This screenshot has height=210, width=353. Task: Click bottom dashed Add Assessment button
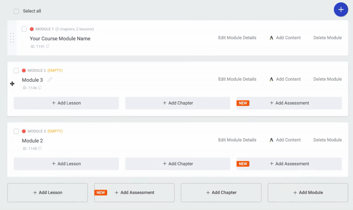(x=134, y=193)
